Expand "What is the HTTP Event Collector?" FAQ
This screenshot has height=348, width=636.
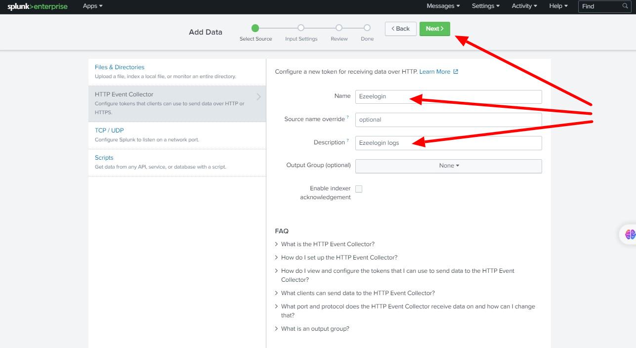click(328, 244)
